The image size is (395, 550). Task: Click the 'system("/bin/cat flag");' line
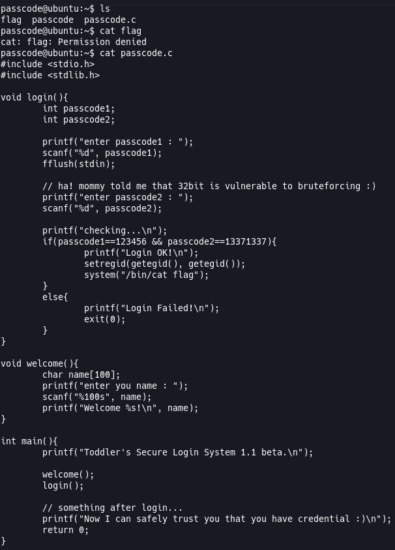tap(147, 275)
